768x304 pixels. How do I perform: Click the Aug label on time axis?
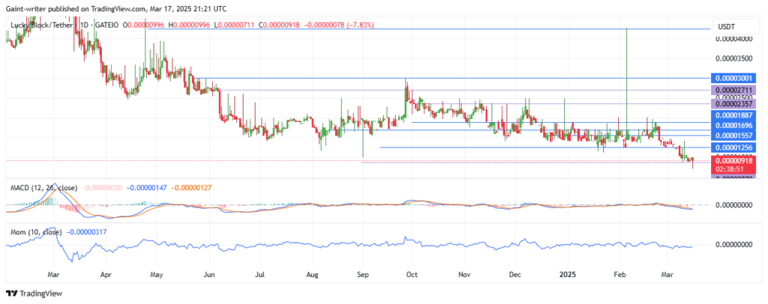point(312,275)
